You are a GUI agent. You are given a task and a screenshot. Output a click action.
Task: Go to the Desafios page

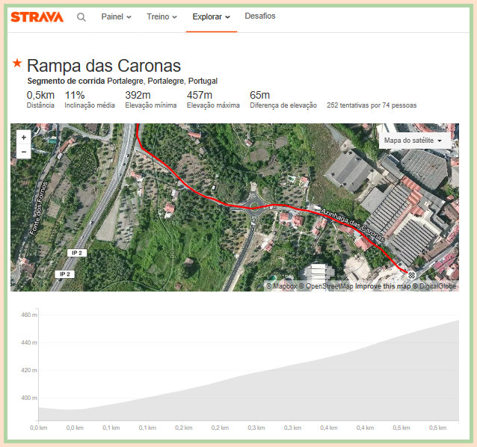click(259, 16)
